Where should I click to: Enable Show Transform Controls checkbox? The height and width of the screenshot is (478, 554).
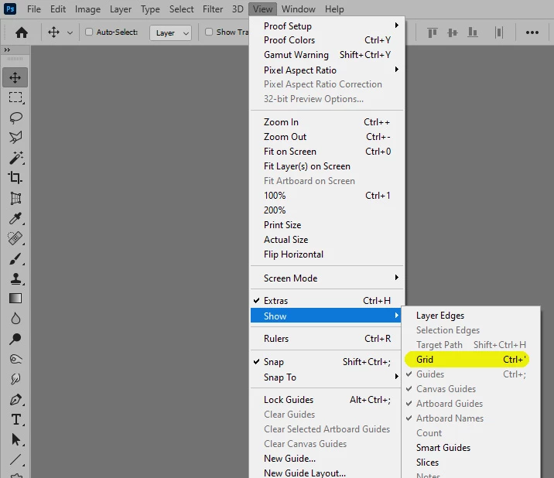(x=209, y=32)
